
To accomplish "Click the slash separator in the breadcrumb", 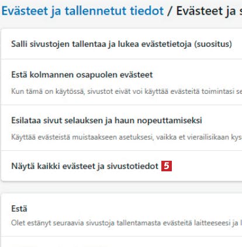I will point(170,11).
